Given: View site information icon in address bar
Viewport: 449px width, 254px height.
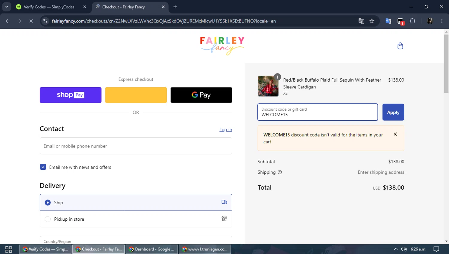Looking at the screenshot, I should click(45, 21).
